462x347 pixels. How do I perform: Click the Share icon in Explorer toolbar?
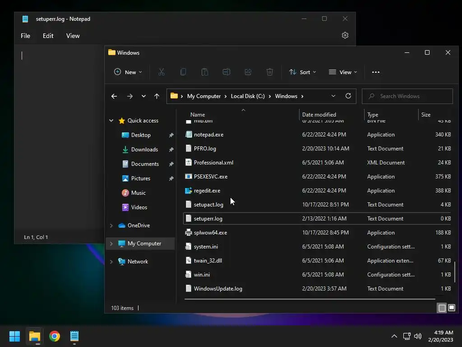click(248, 72)
